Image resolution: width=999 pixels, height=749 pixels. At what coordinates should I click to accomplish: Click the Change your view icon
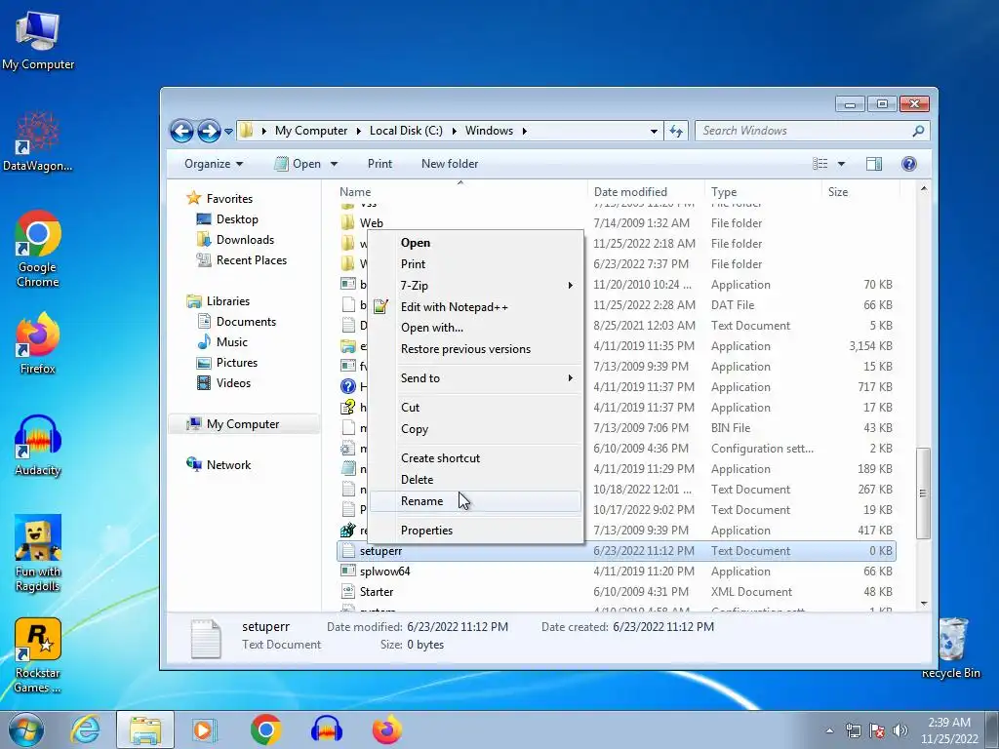point(819,164)
